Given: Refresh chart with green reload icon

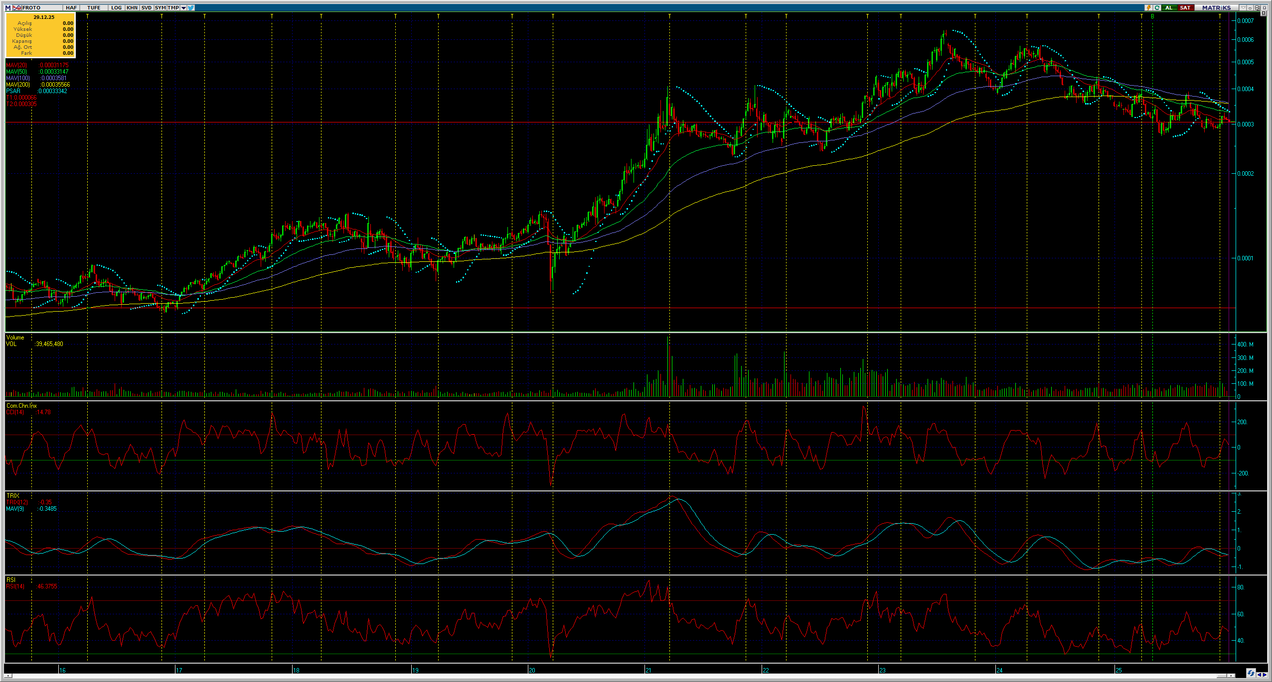Looking at the screenshot, I should 1157,8.
